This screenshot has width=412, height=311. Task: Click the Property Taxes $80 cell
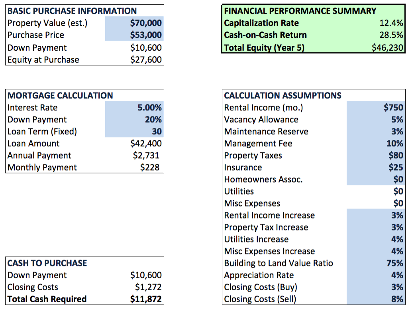coord(376,155)
